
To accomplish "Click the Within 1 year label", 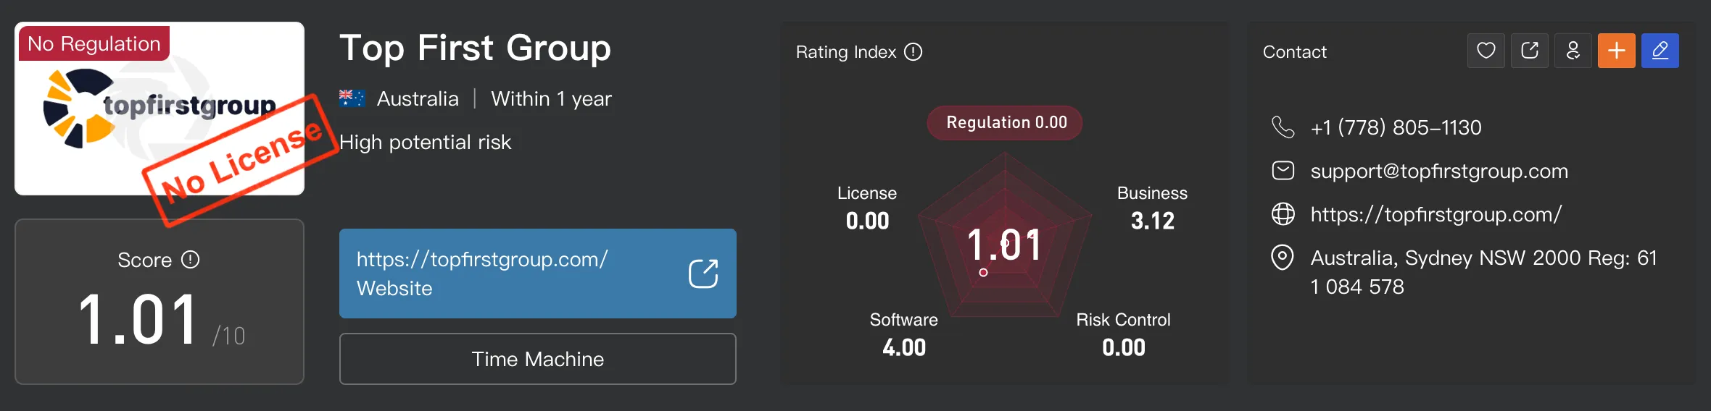I will point(551,98).
